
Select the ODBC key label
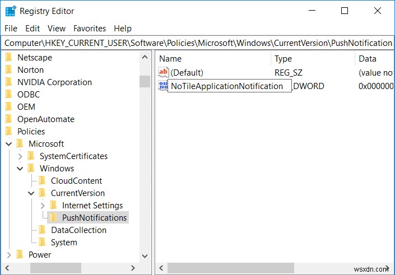(x=29, y=95)
